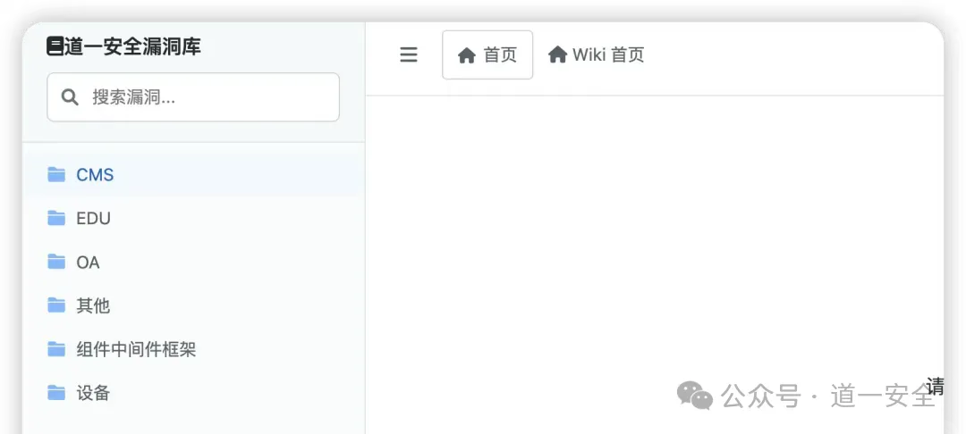Click the EDU folder icon
The width and height of the screenshot is (966, 434).
(x=56, y=218)
